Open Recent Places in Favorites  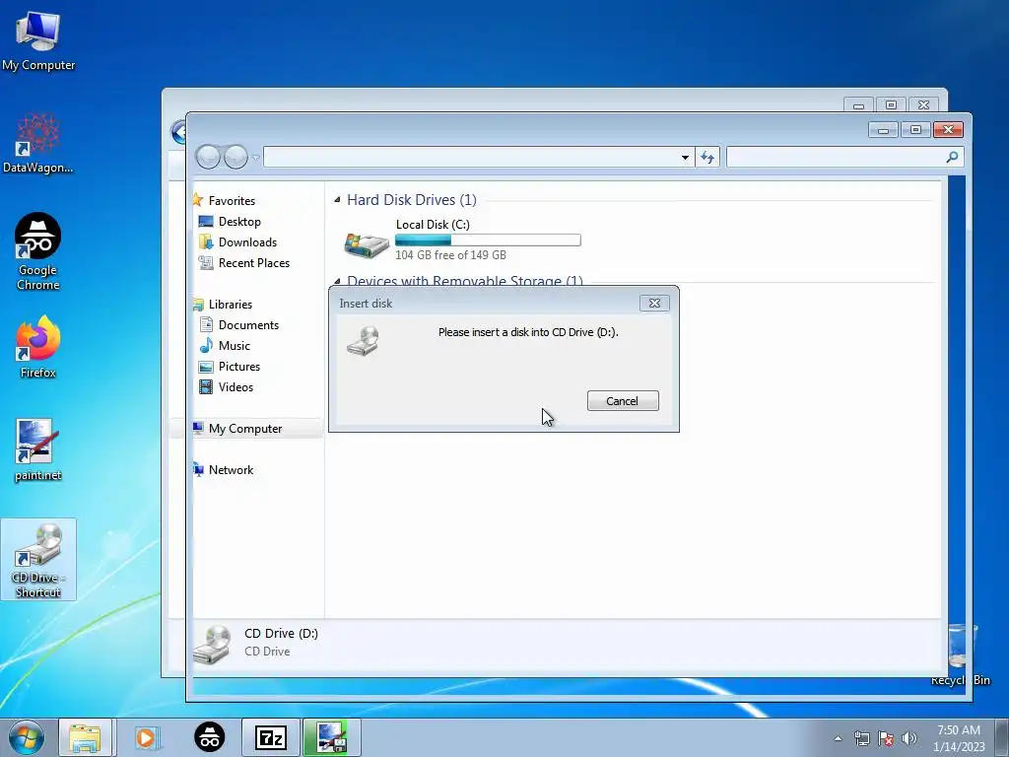[x=254, y=262]
